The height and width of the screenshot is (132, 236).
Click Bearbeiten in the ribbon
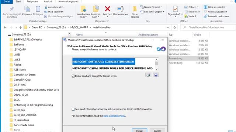[x=192, y=12]
